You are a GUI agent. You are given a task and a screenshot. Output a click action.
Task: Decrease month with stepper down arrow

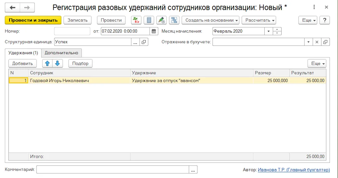pyautogui.click(x=277, y=33)
